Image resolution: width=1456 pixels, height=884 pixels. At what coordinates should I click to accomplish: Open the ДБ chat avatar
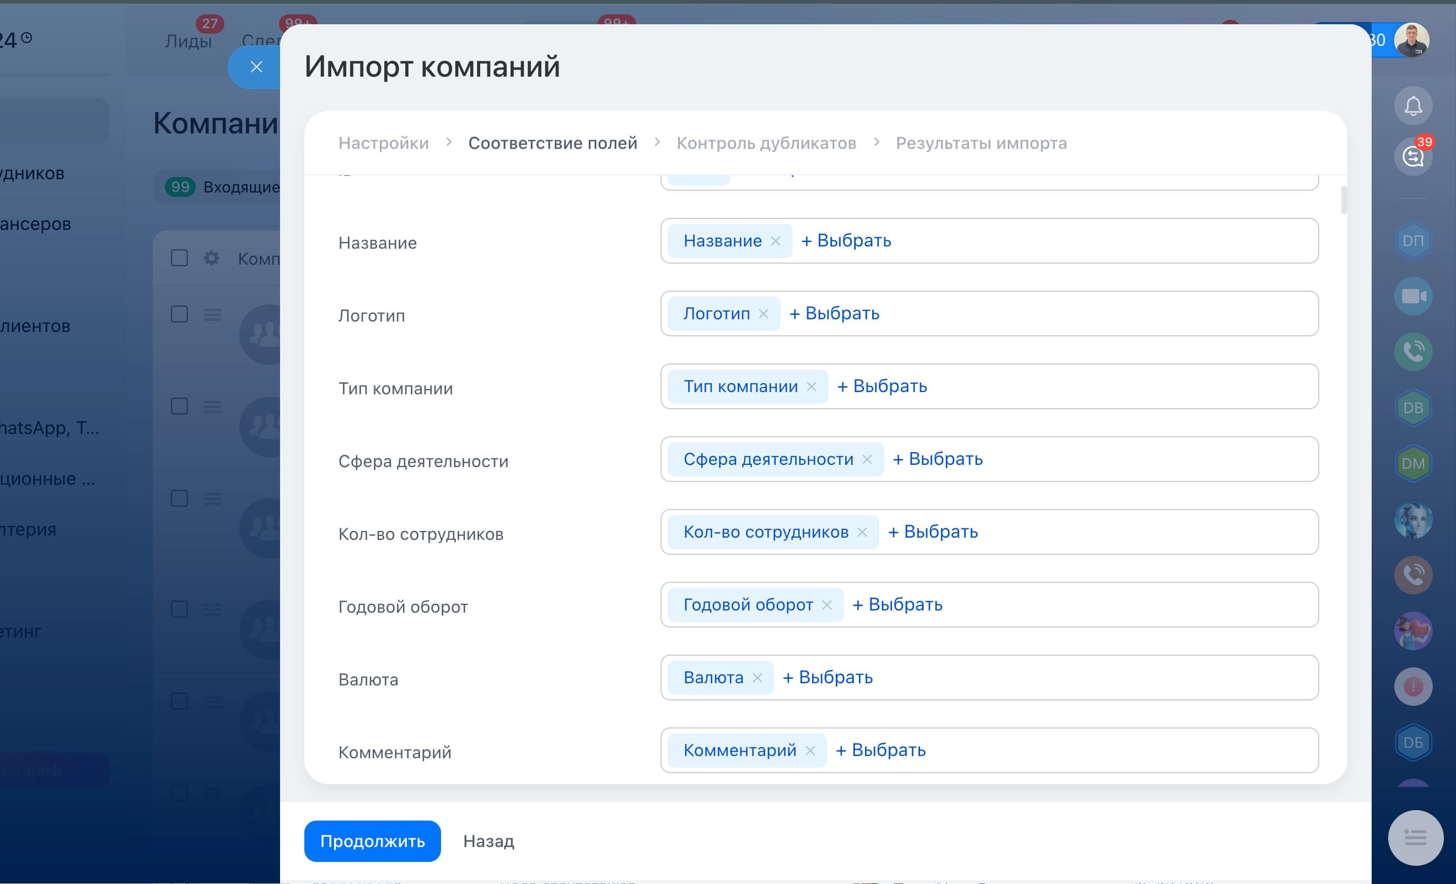click(1413, 742)
